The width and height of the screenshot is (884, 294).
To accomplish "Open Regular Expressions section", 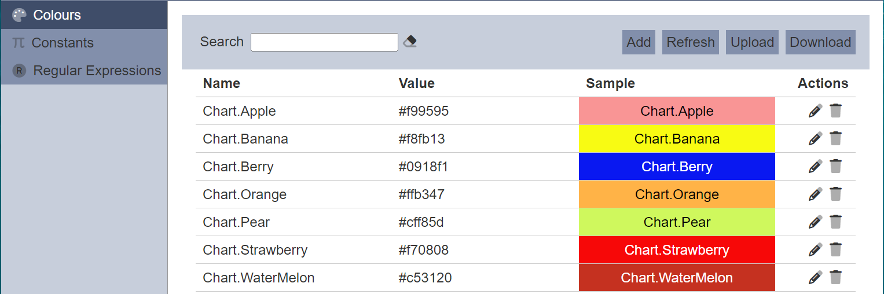I will (x=97, y=71).
